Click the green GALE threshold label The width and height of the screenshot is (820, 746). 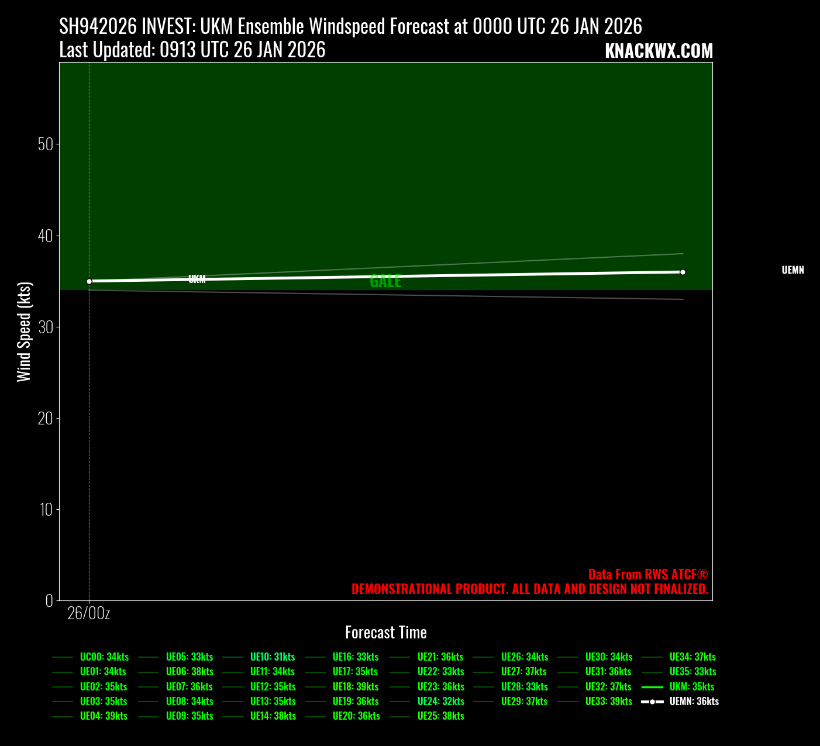click(x=385, y=281)
